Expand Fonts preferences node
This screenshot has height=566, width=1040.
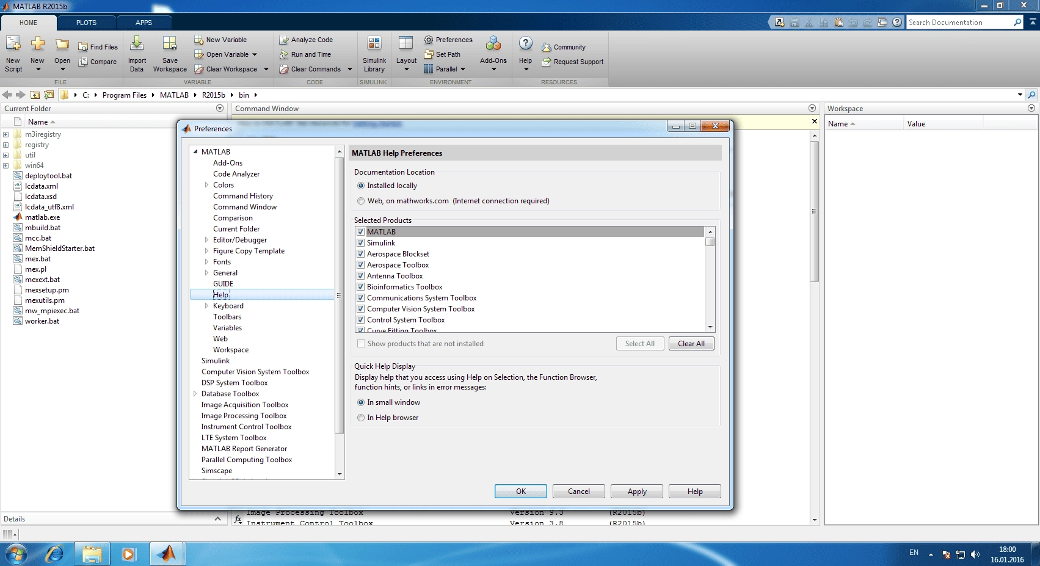[x=207, y=262]
